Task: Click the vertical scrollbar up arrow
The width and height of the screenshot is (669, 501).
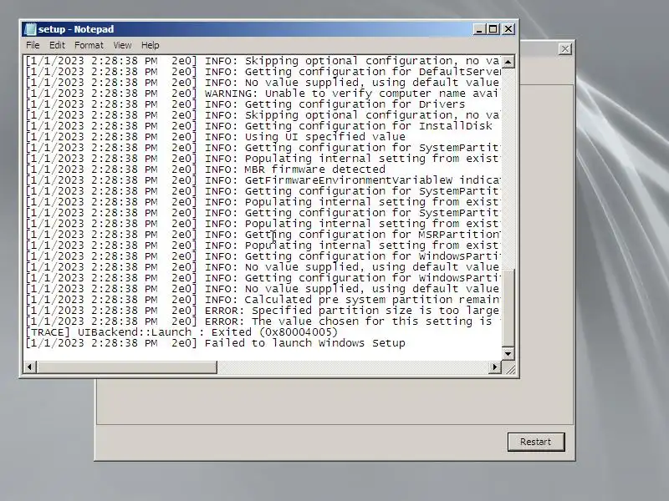Action: (x=508, y=62)
